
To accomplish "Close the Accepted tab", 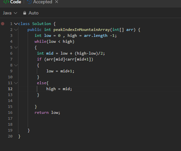I will point(57,2).
